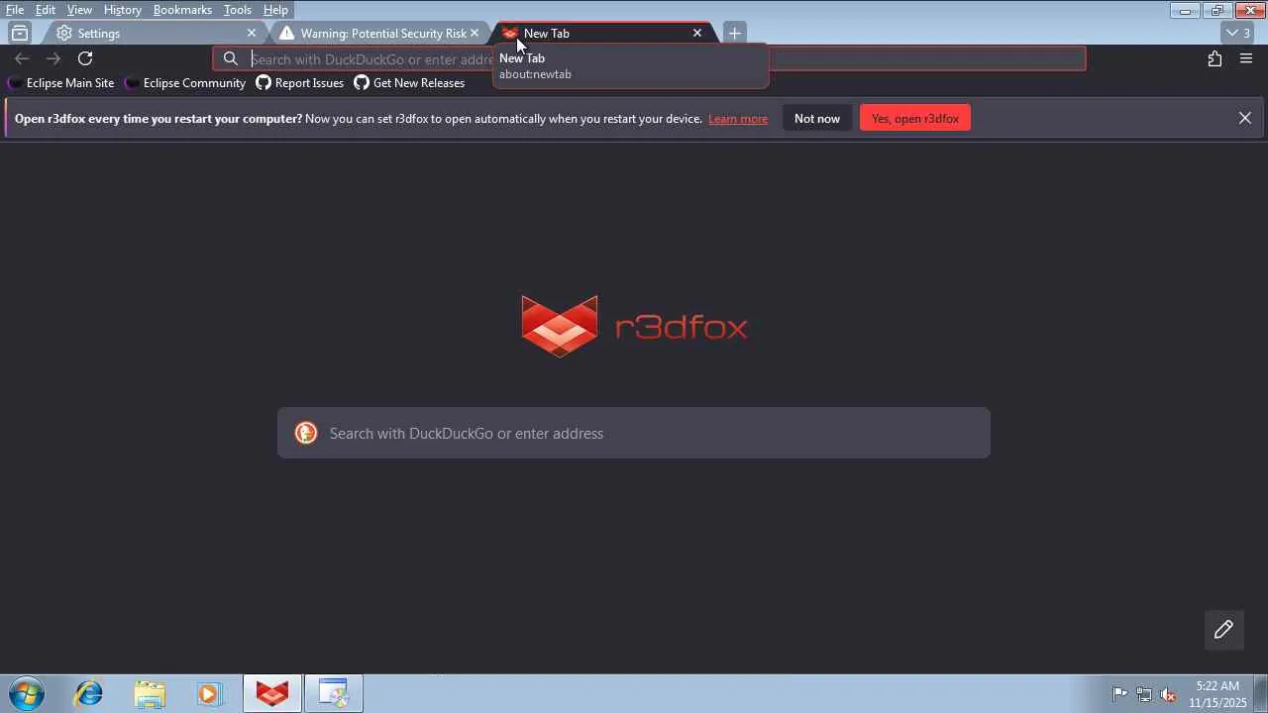This screenshot has height=713, width=1268.
Task: Open the Eclipse Main Site bookmark
Action: pos(61,83)
